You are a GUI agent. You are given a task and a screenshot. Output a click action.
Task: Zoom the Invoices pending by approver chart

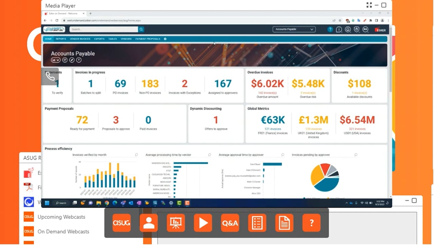[x=356, y=155]
